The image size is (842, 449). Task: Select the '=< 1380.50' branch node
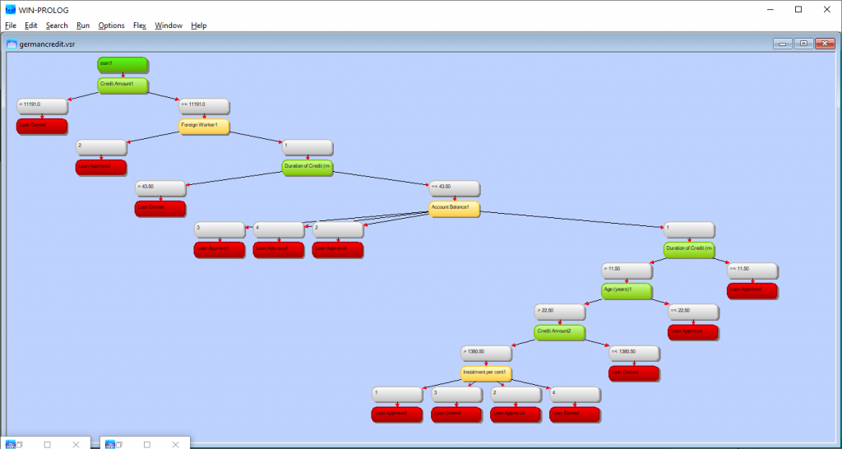(x=633, y=353)
